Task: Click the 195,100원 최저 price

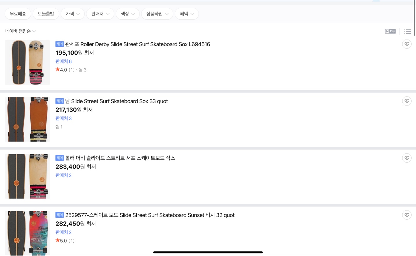Action: pyautogui.click(x=75, y=53)
